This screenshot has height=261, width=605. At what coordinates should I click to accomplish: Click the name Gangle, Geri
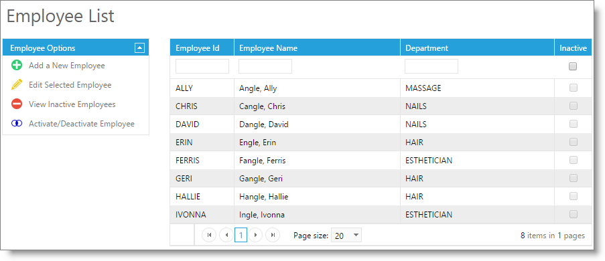pos(261,179)
